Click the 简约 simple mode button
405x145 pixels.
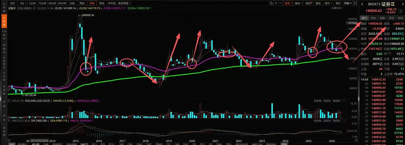click(x=338, y=3)
